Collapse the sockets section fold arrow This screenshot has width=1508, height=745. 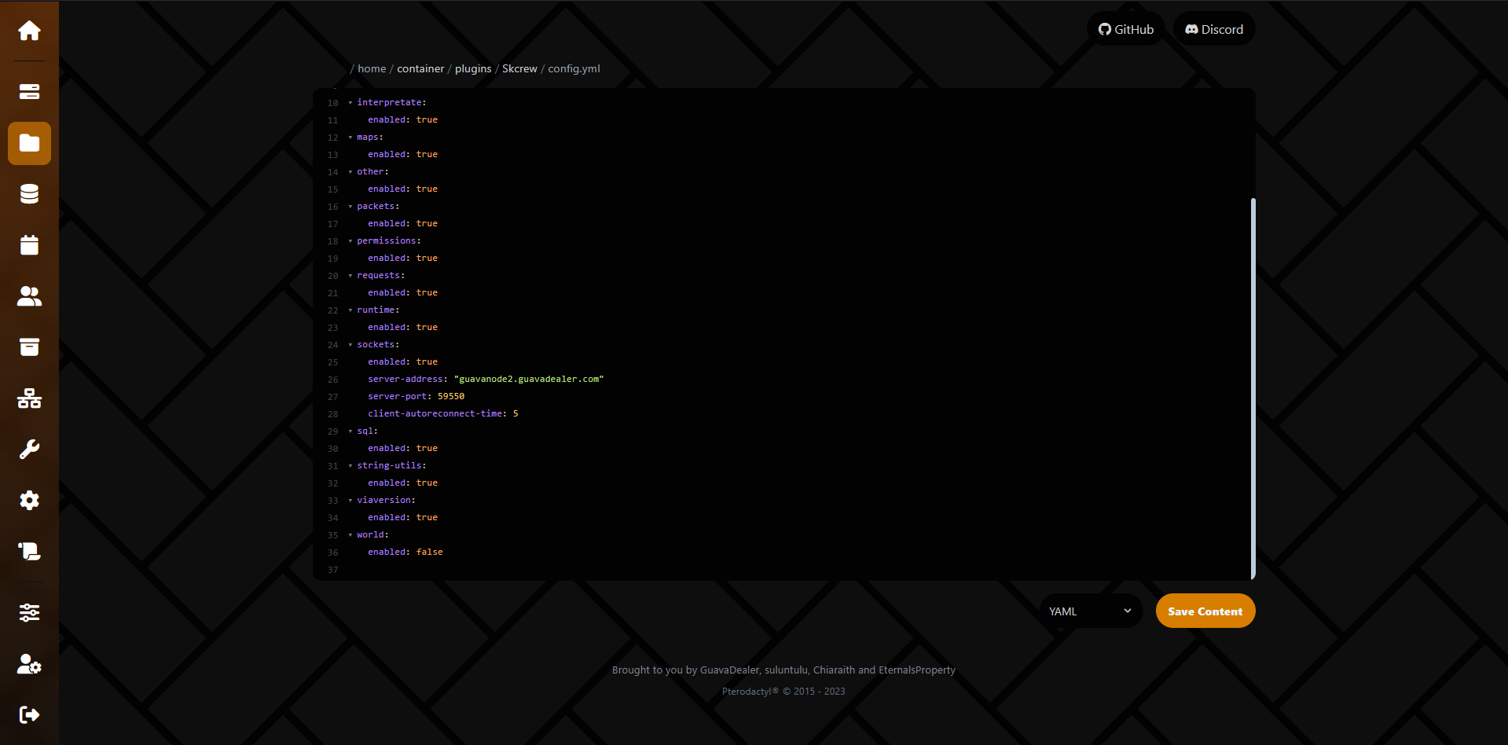click(x=350, y=344)
